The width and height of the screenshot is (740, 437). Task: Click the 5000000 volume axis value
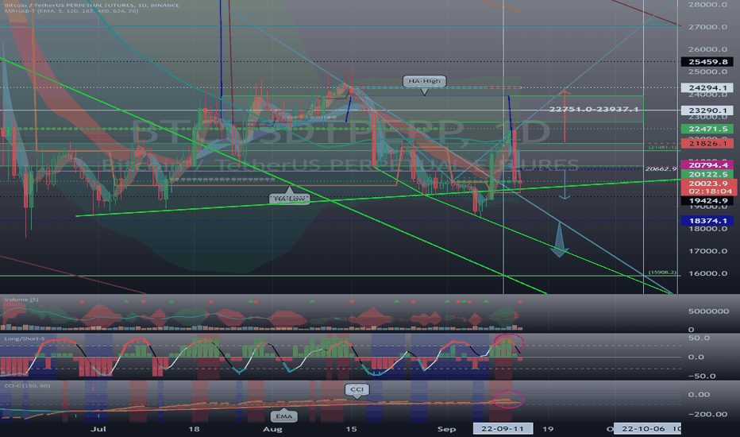[708, 311]
